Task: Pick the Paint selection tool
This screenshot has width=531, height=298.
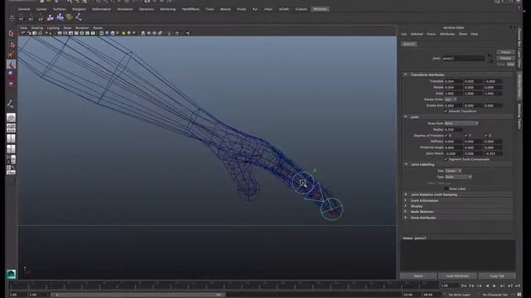Action: pyautogui.click(x=11, y=55)
